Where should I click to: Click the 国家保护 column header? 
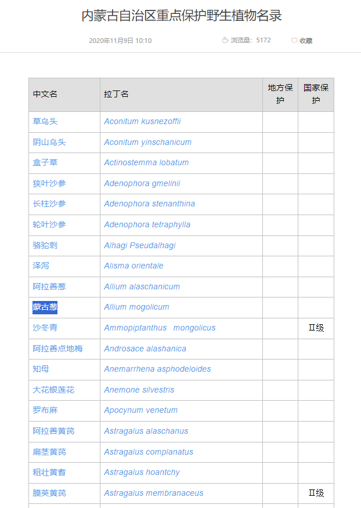tap(316, 94)
